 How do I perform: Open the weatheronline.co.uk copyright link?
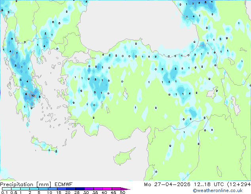point(218,190)
